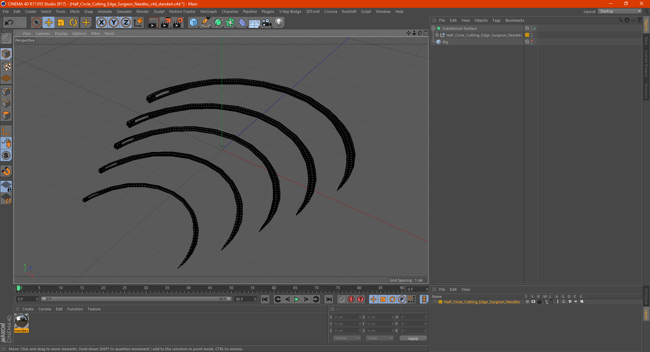Open the Material manager Texture menu
The height and width of the screenshot is (352, 650).
(x=94, y=309)
